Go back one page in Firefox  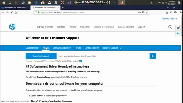point(3,13)
